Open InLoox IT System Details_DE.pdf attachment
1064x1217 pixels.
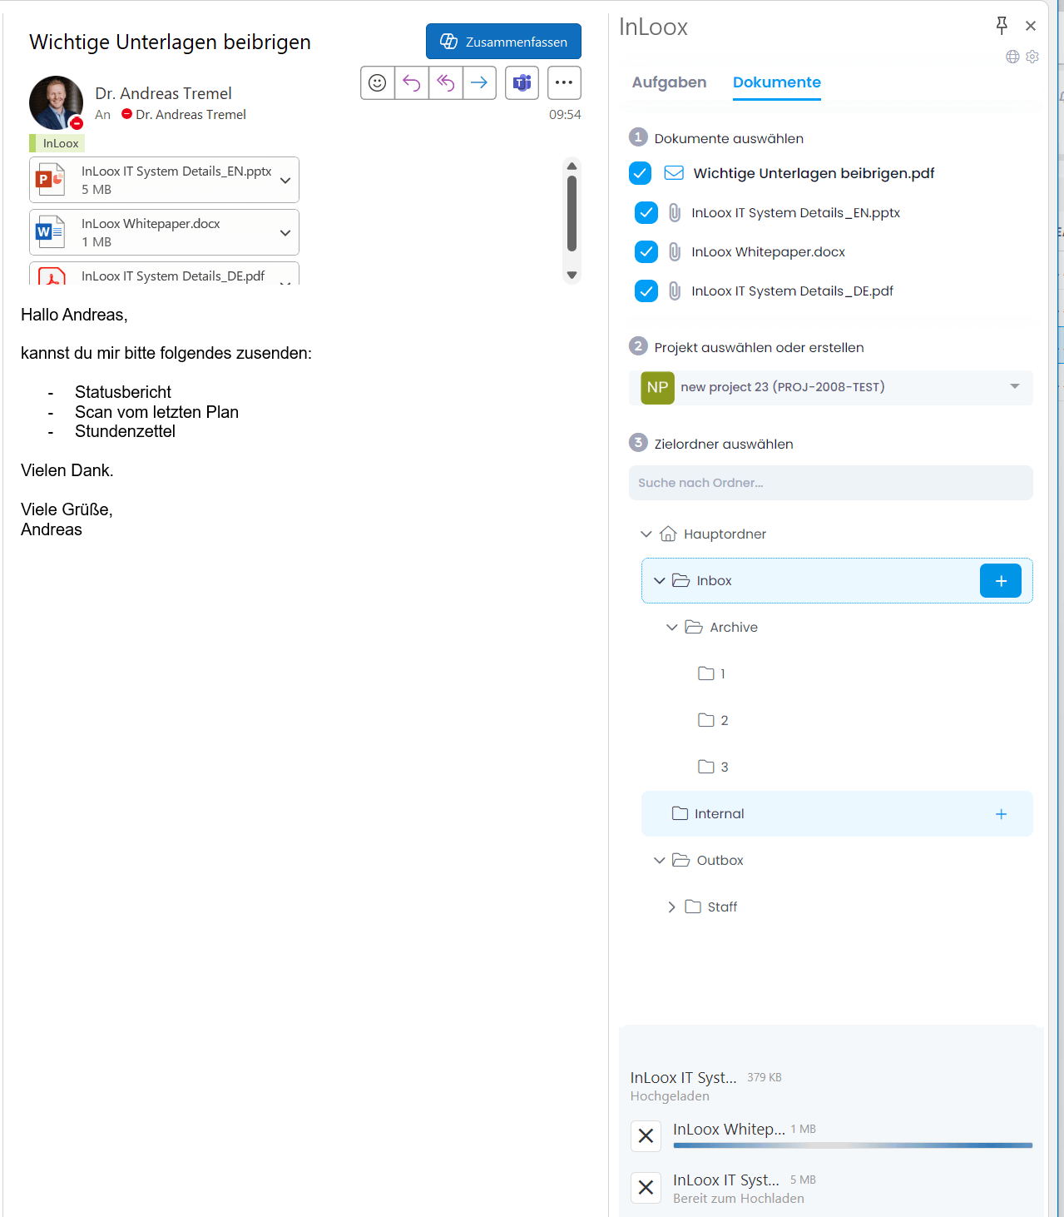tap(164, 274)
